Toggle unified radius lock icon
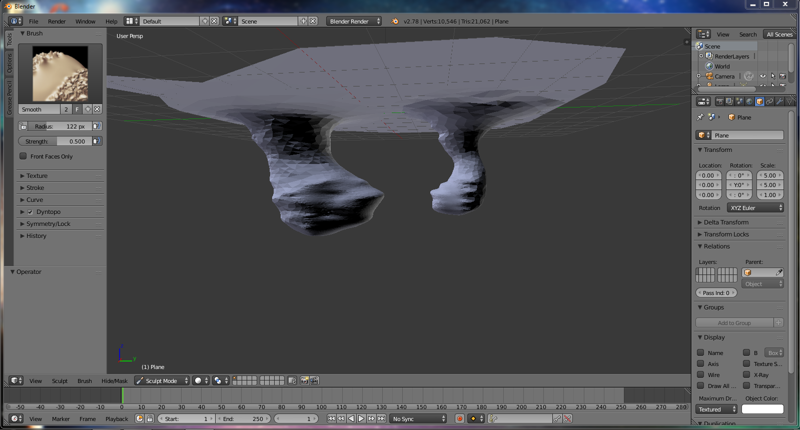800x430 pixels. (x=23, y=126)
